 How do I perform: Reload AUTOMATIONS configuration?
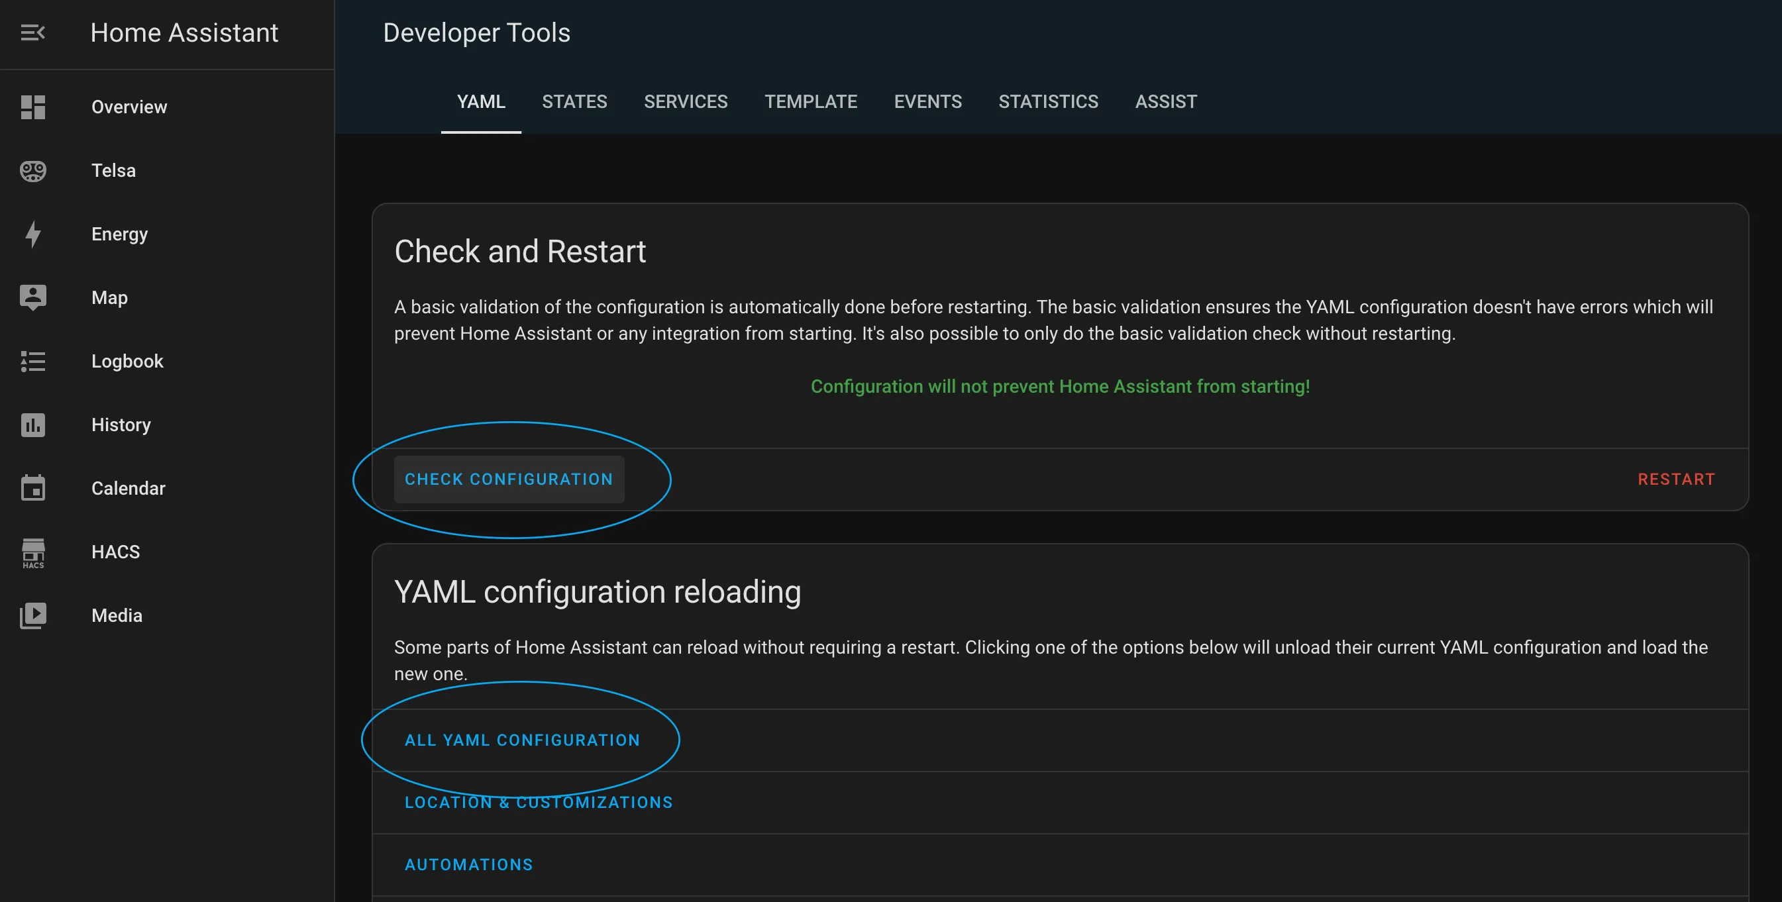coord(468,864)
